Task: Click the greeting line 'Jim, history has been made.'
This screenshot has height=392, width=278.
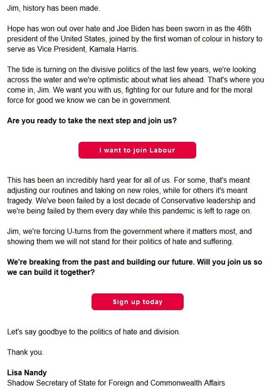Action: (x=53, y=8)
